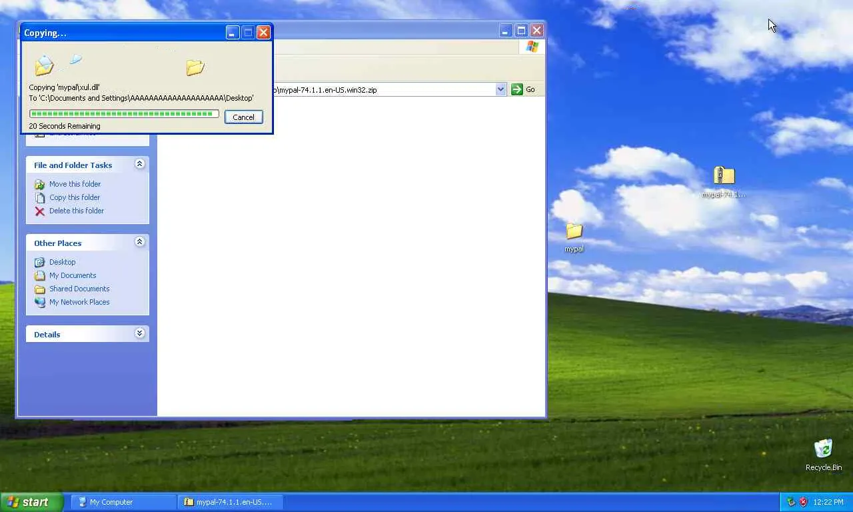Click the Copy this folder link
The image size is (853, 512).
(75, 197)
